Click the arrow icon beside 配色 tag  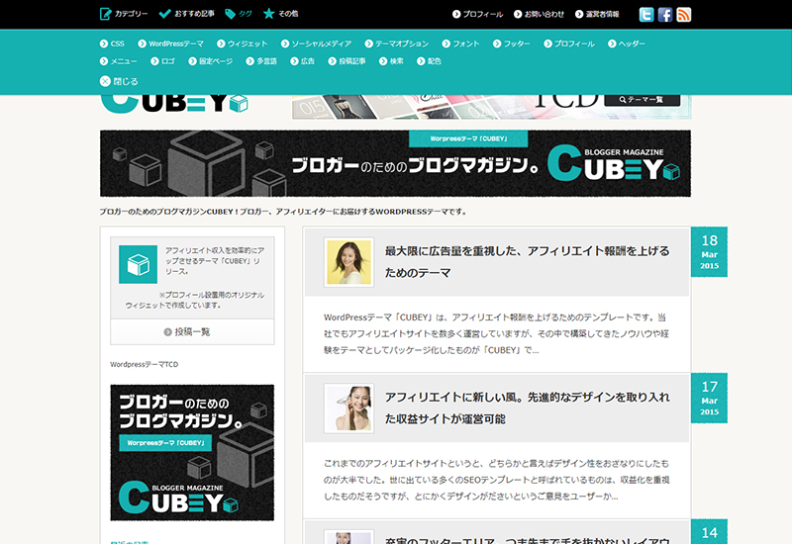tap(421, 61)
